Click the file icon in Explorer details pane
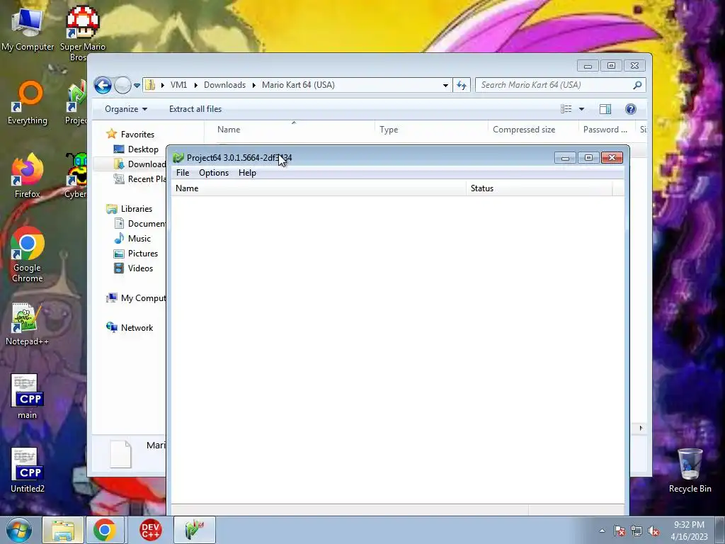This screenshot has height=544, width=725. (120, 454)
